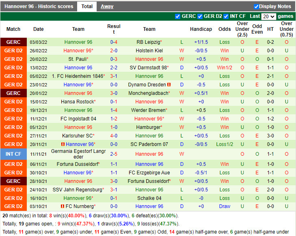Select the Total tab
The image size is (296, 236).
(87, 6)
